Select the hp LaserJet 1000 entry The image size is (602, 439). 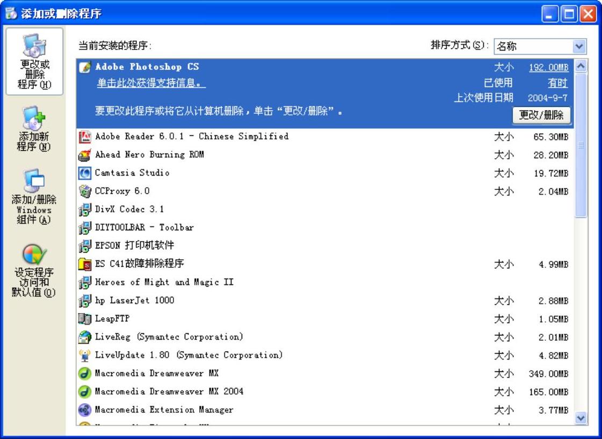tap(325, 301)
